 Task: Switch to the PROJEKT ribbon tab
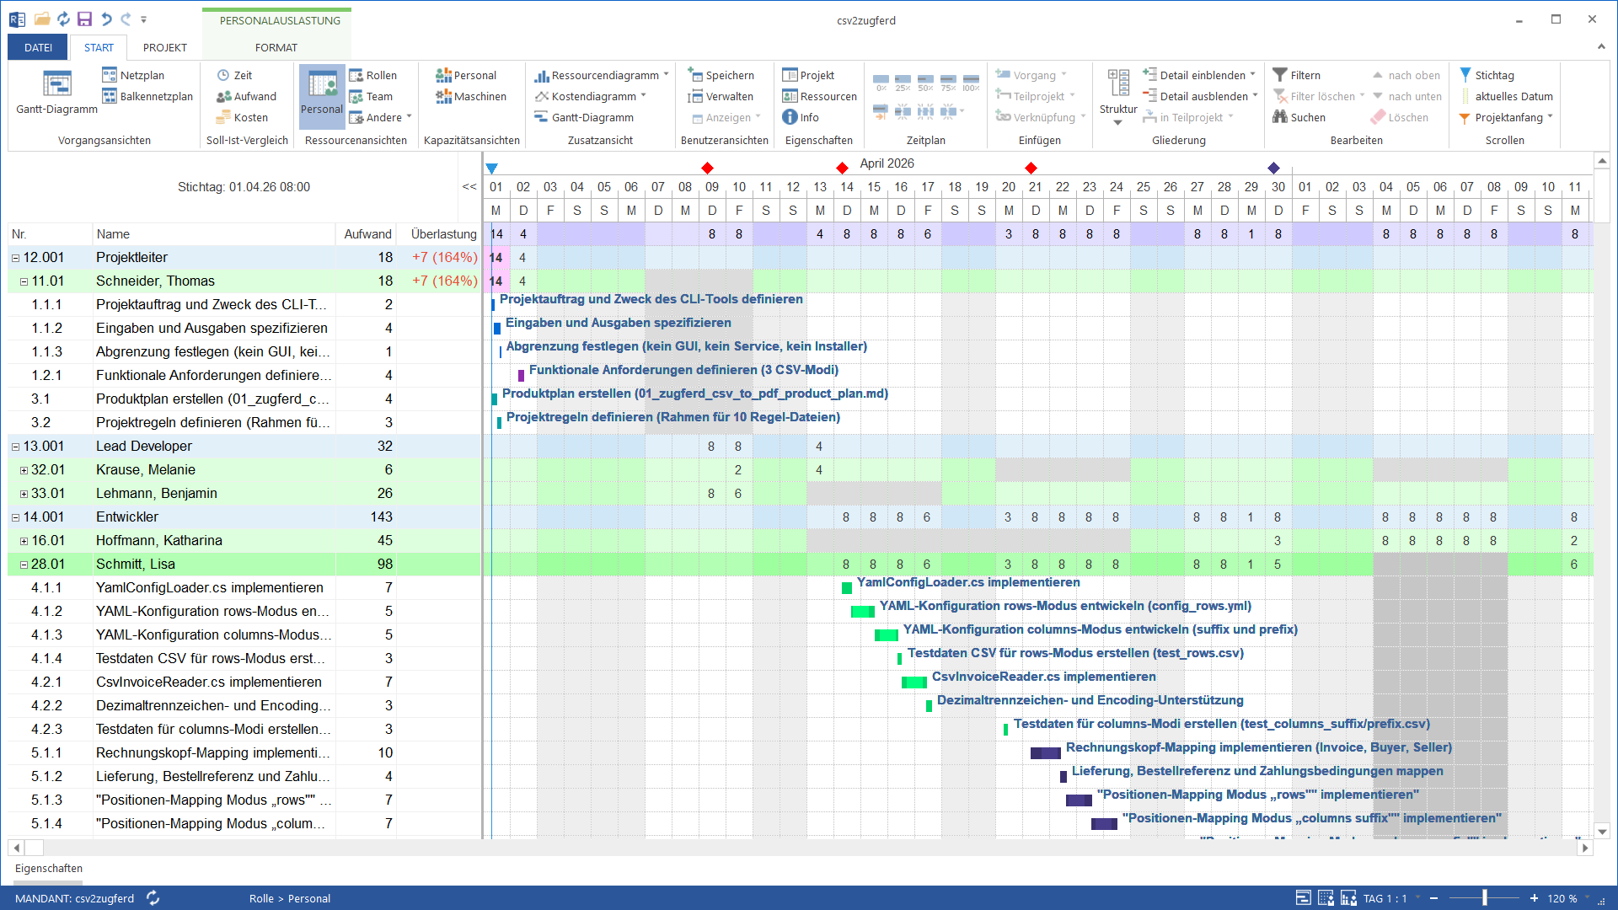164,47
